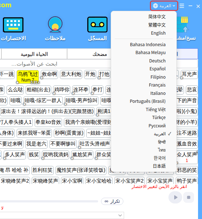Select Filipino language

158,77
